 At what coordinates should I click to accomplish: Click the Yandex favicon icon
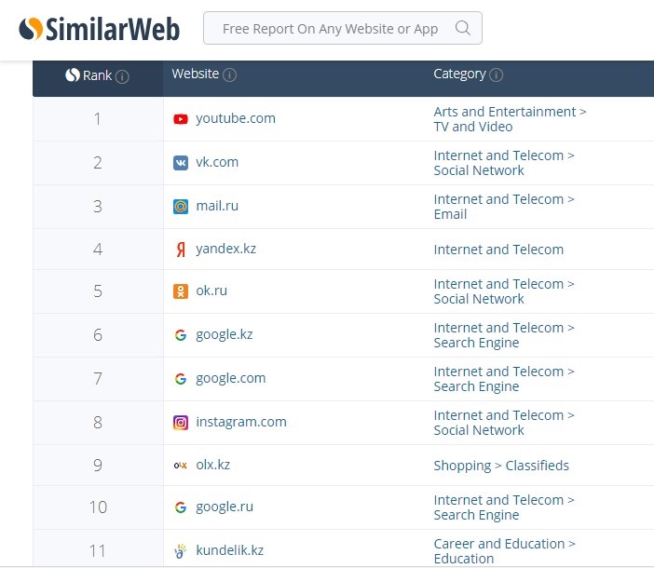(x=181, y=250)
